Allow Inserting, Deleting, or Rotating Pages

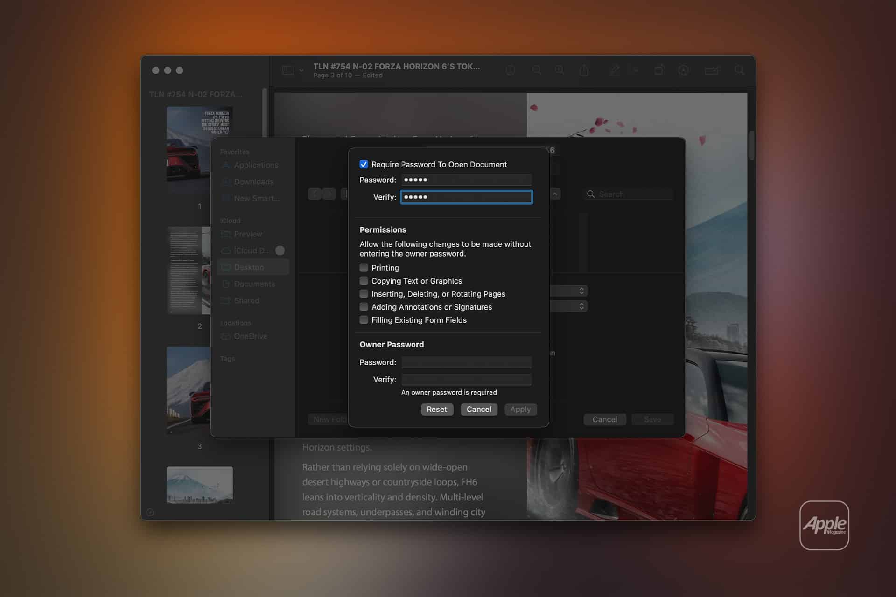pos(364,294)
